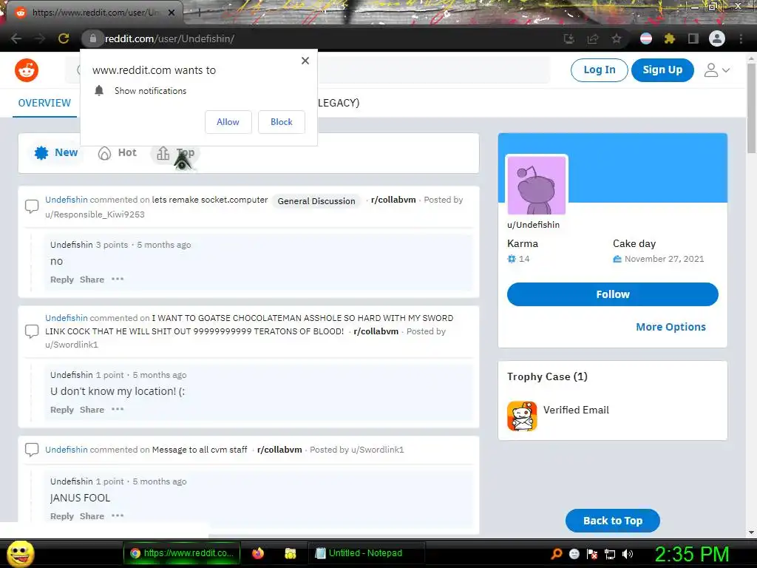
Task: Reply to 'U don't know my location' comment
Action: (x=62, y=410)
